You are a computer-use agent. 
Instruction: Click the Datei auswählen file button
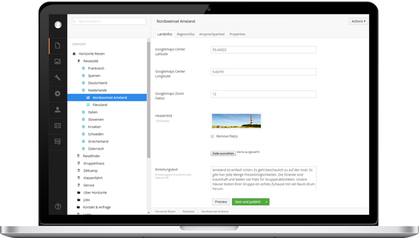click(x=223, y=154)
